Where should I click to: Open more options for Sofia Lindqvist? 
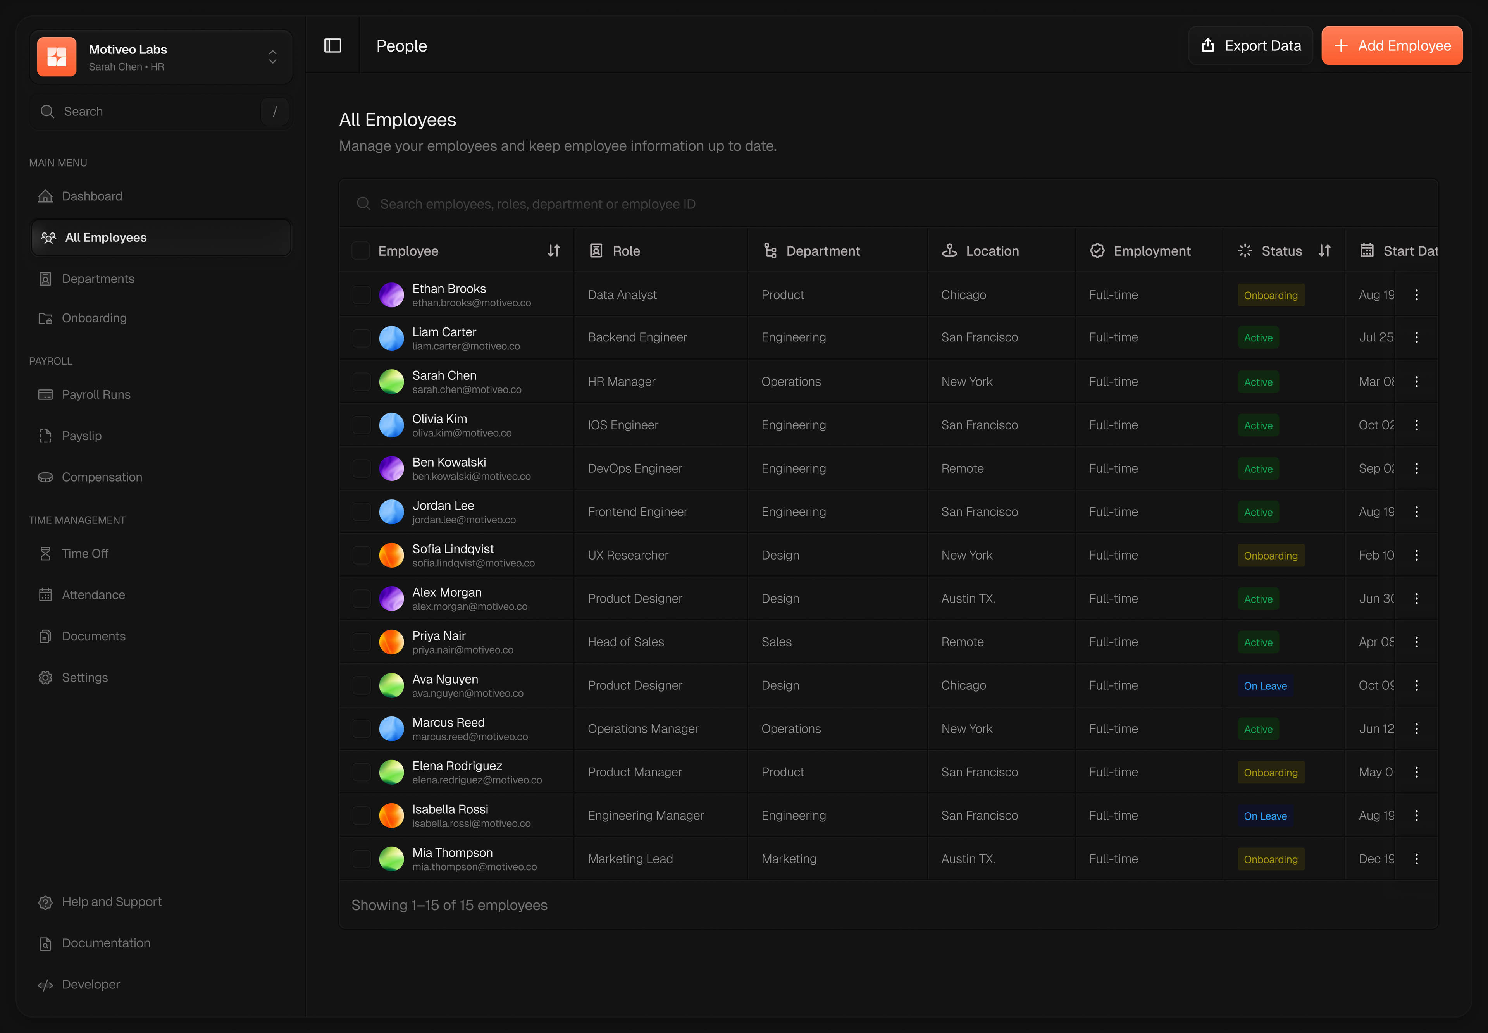coord(1416,555)
